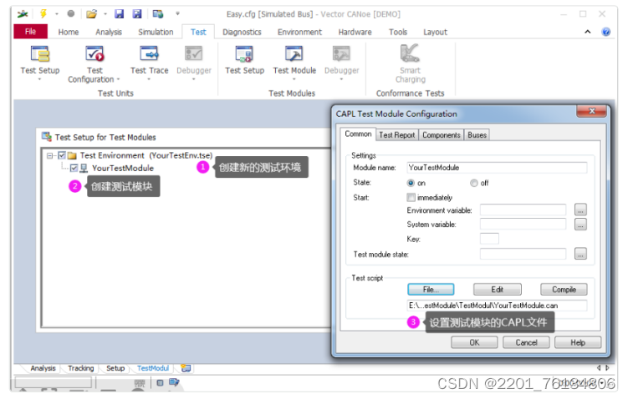
Task: Open the Test Configuration icon
Action: [94, 53]
